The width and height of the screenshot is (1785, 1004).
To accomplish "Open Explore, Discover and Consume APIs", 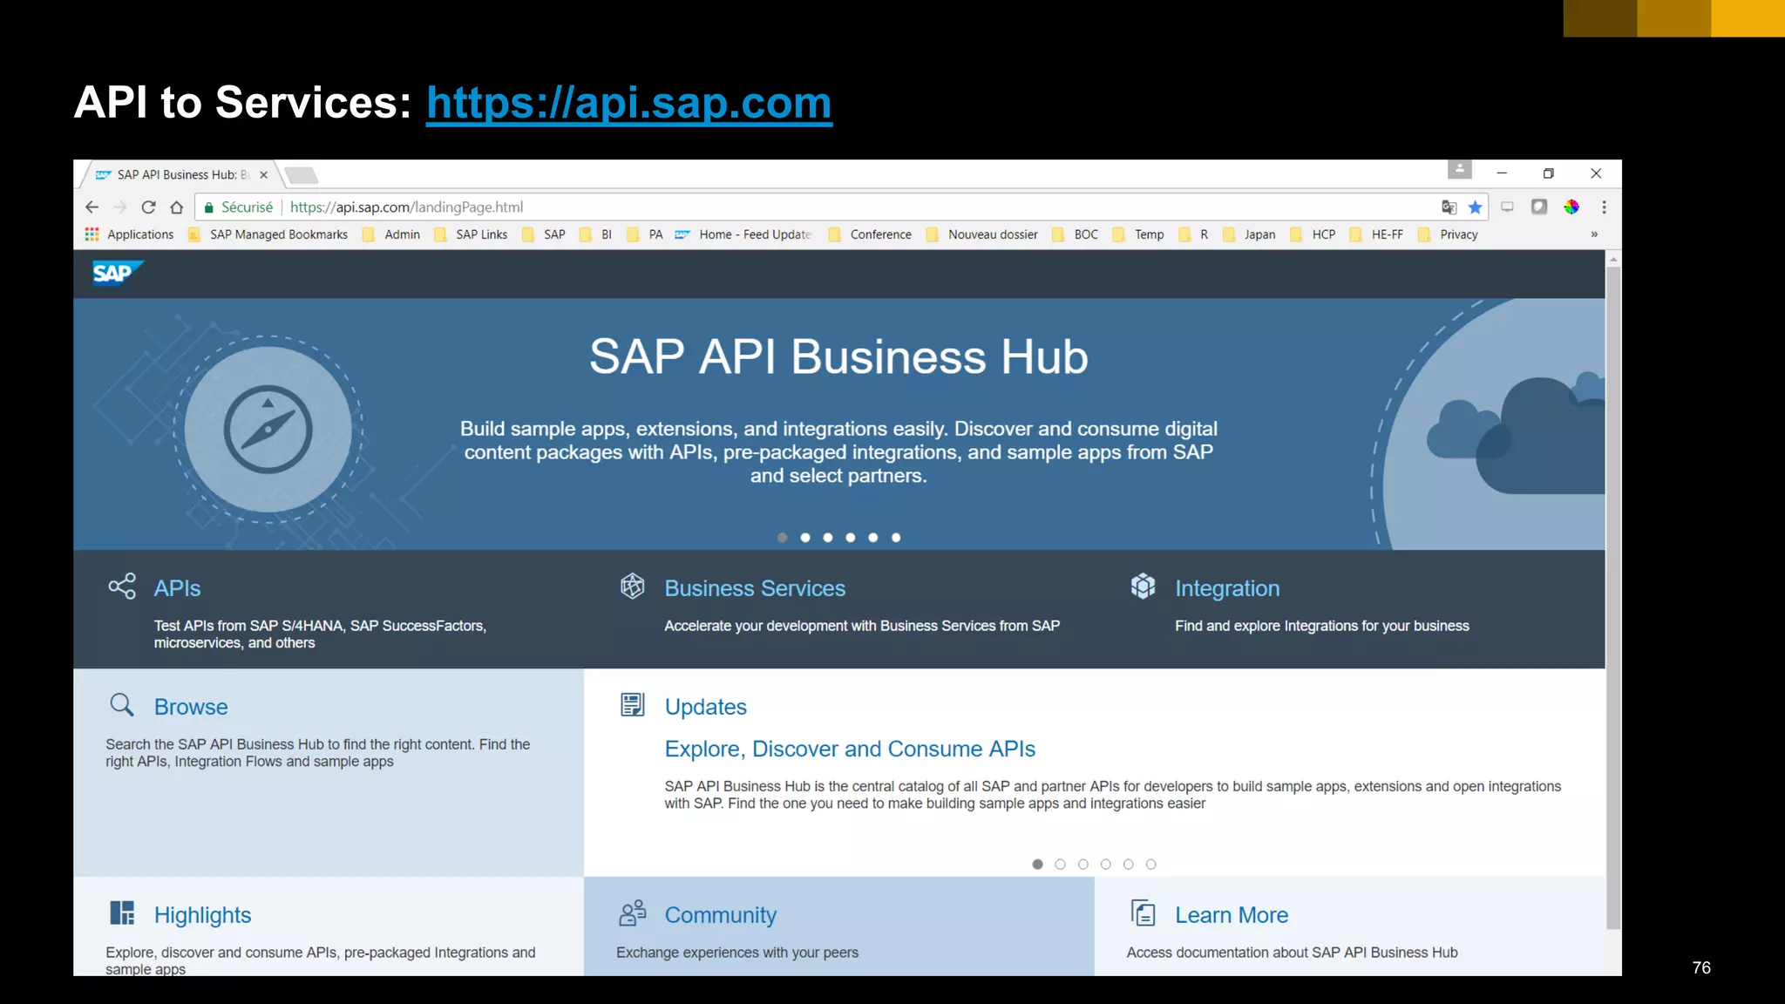I will point(850,749).
